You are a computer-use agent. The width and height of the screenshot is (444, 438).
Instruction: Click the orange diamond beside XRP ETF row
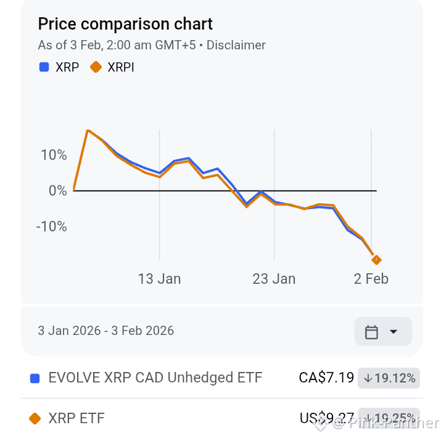pyautogui.click(x=35, y=418)
